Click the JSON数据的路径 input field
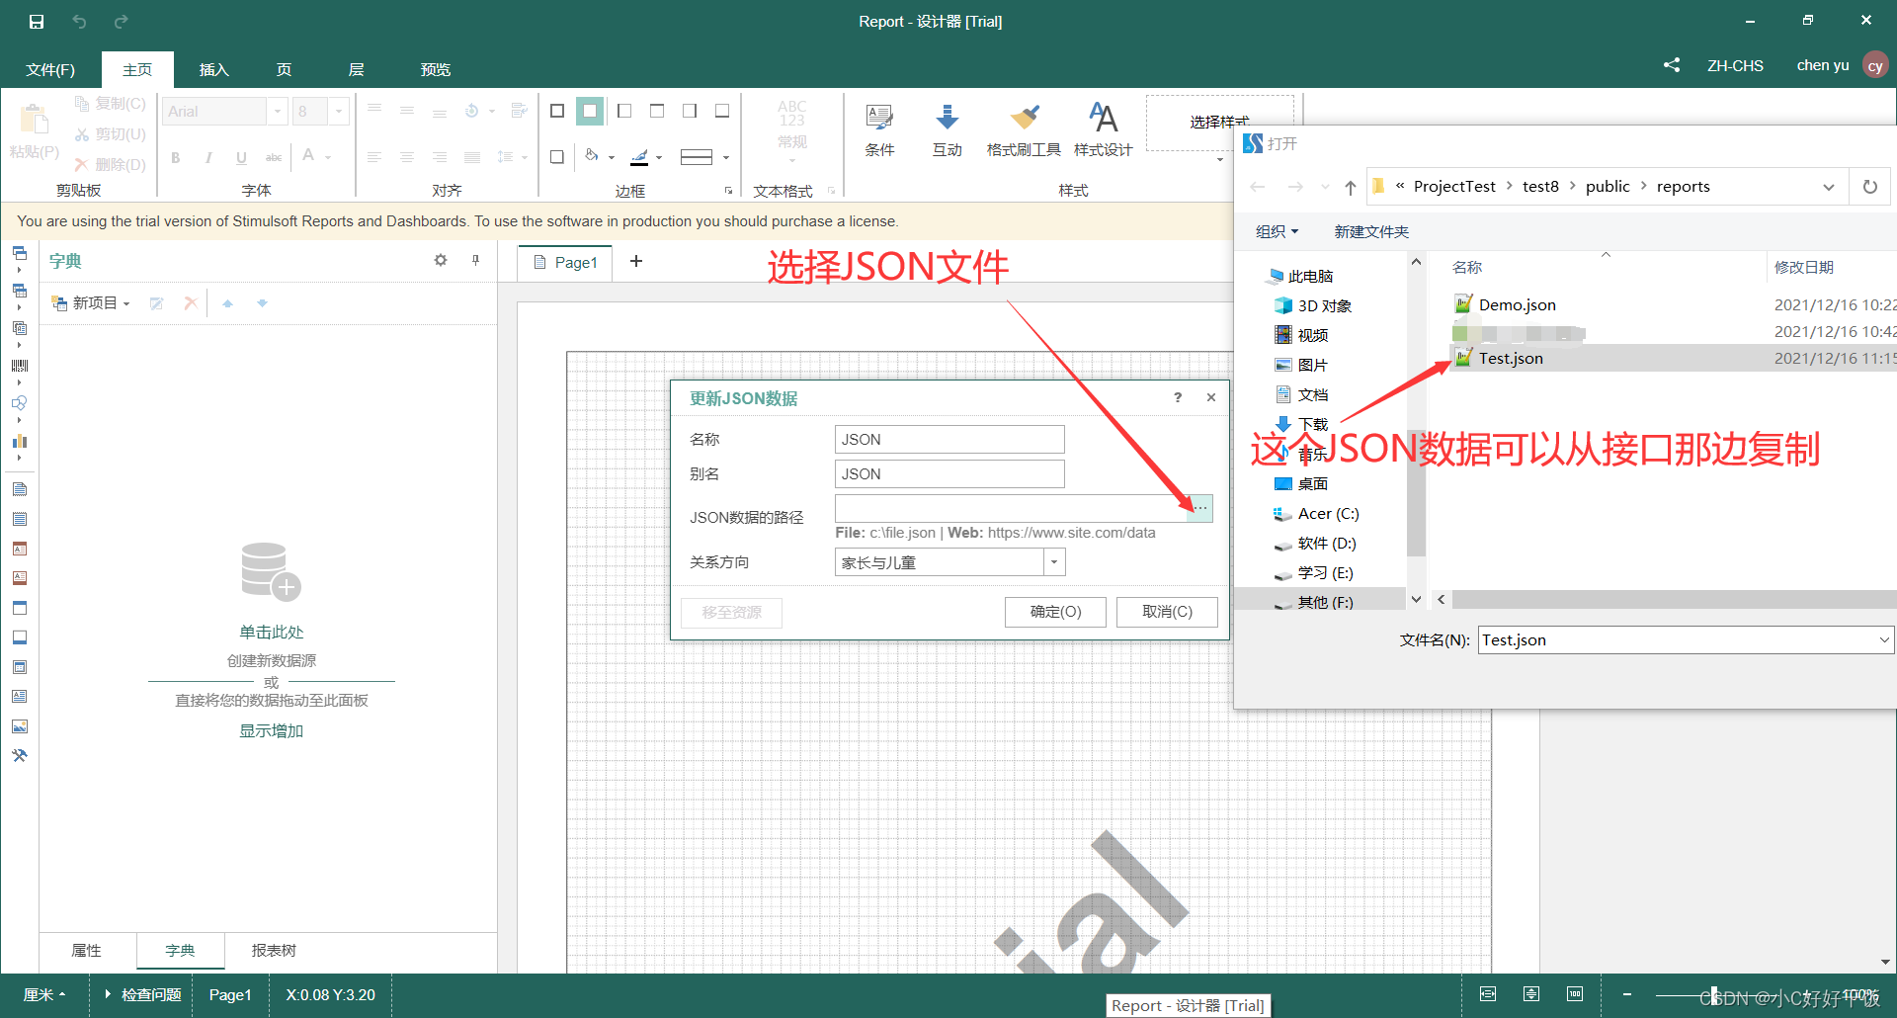1897x1018 pixels. (1011, 508)
